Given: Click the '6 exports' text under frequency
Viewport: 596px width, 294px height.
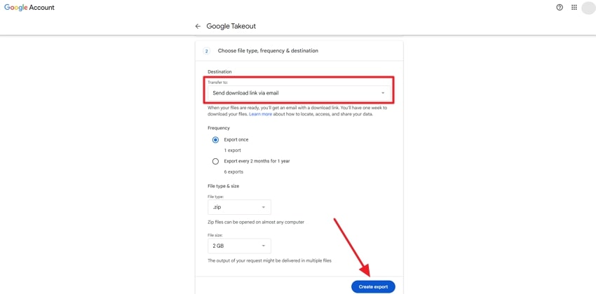Looking at the screenshot, I should tap(233, 171).
